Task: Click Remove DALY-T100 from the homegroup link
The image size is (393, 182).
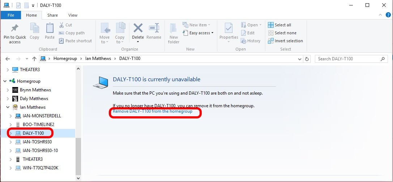Action: (153, 112)
